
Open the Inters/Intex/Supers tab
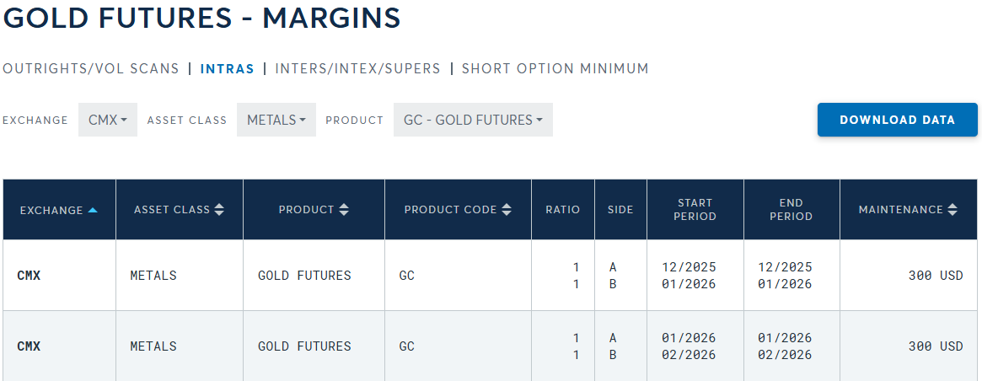point(357,69)
